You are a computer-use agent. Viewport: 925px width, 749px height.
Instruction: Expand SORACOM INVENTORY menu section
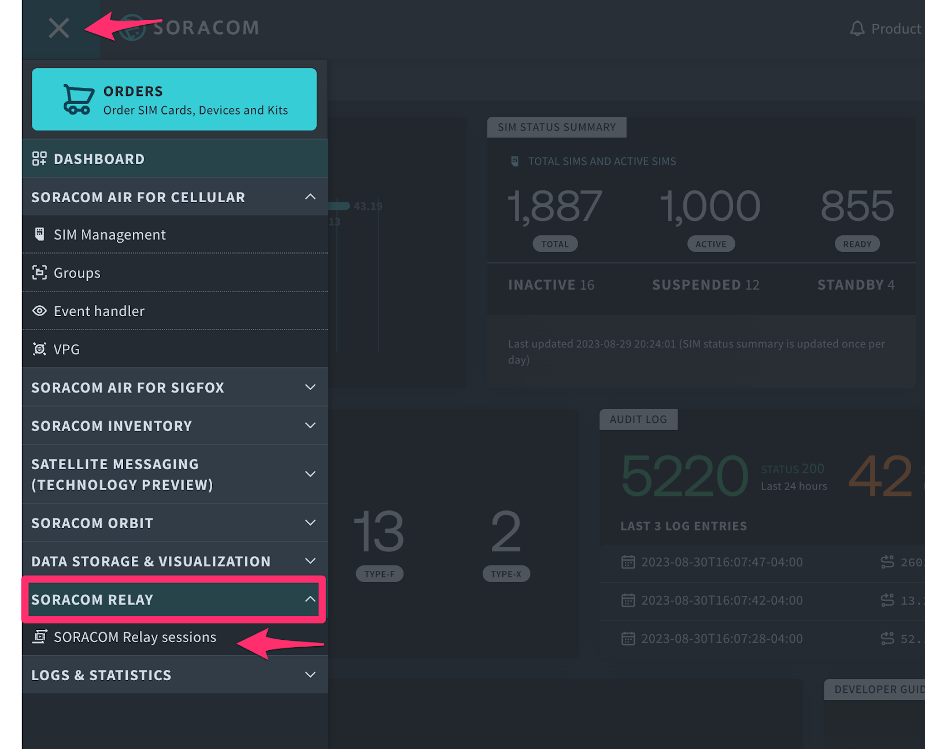tap(310, 425)
